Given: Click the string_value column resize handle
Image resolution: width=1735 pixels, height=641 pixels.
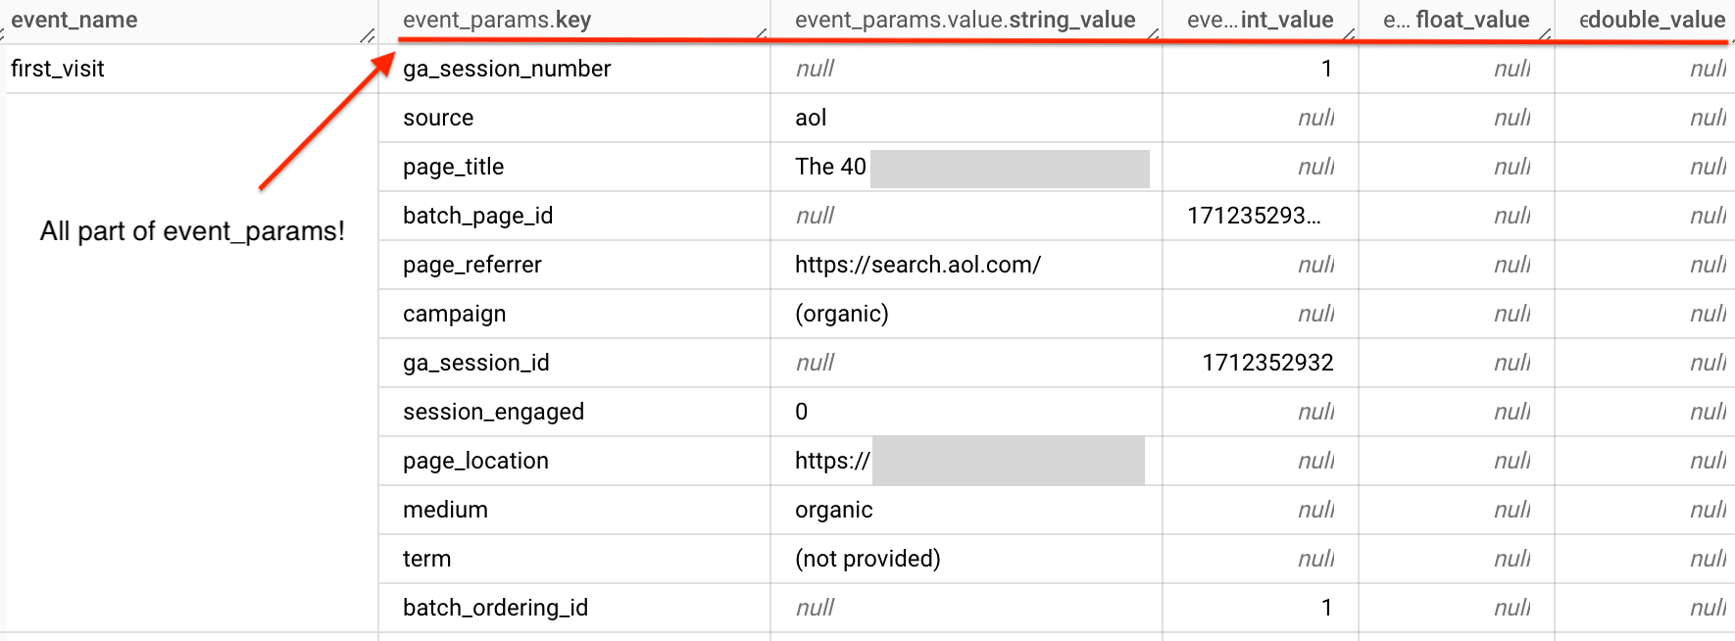Looking at the screenshot, I should pos(1153,34).
